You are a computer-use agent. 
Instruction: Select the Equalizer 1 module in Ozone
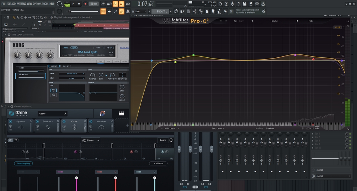[48, 125]
